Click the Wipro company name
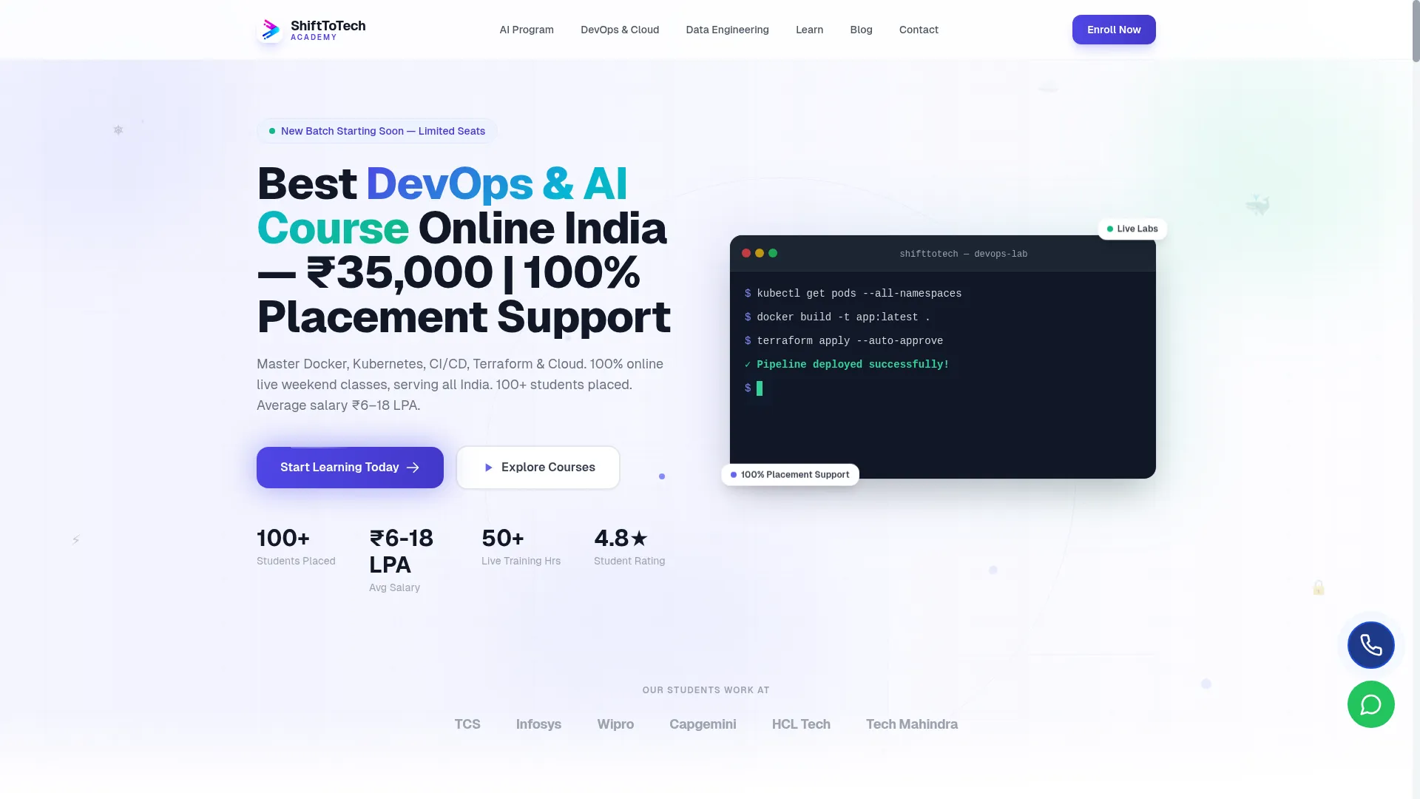Viewport: 1420px width, 799px height. 615,724
